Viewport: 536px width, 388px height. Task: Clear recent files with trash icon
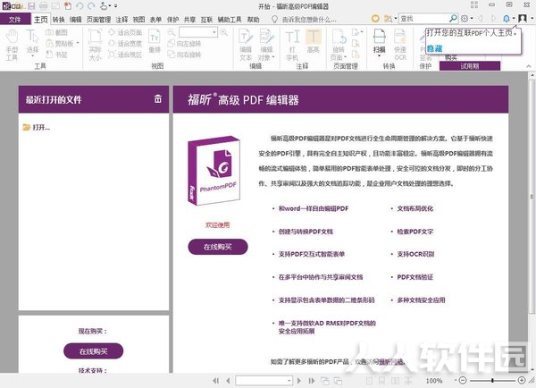point(157,99)
